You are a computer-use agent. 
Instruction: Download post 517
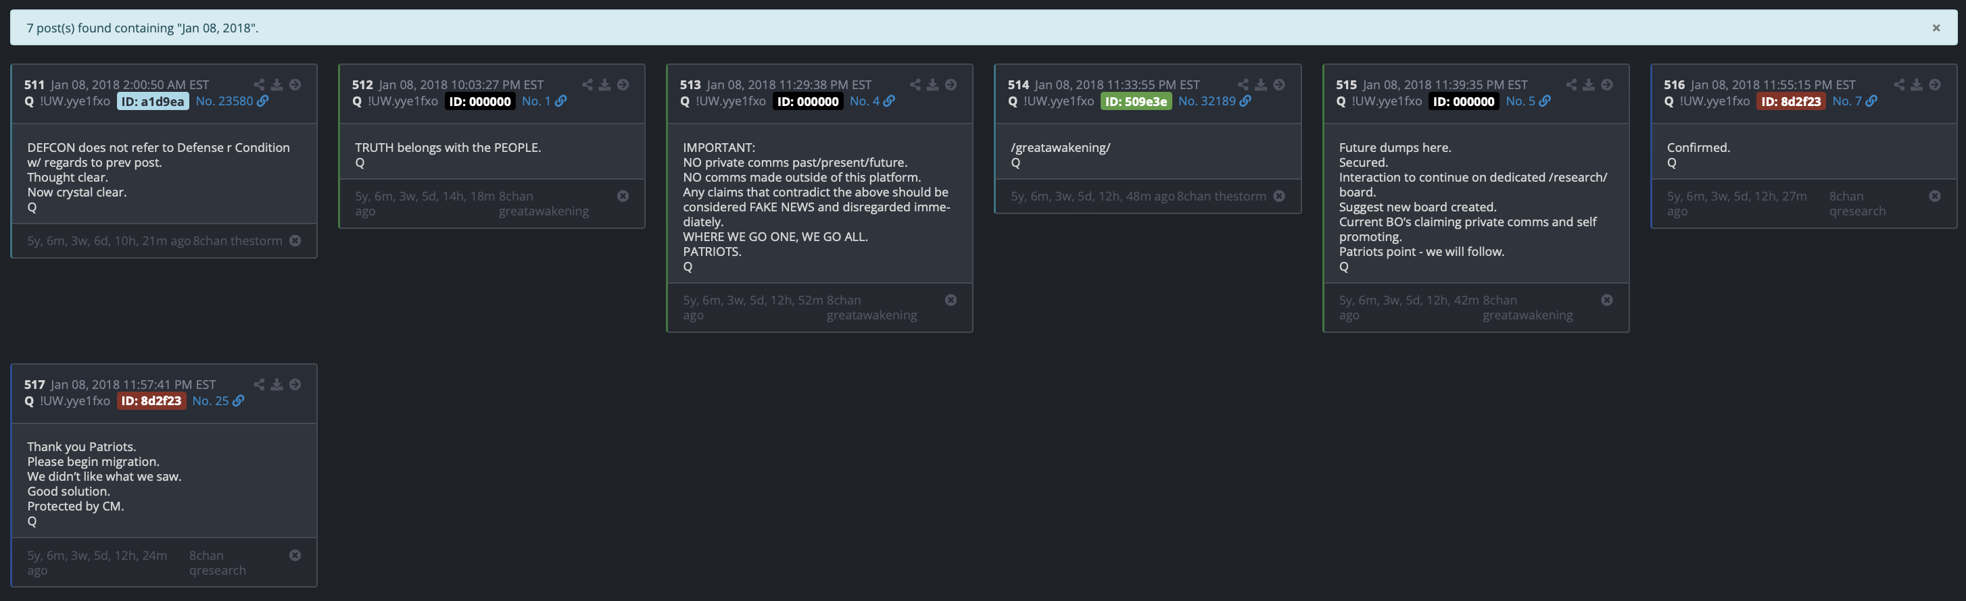click(277, 384)
